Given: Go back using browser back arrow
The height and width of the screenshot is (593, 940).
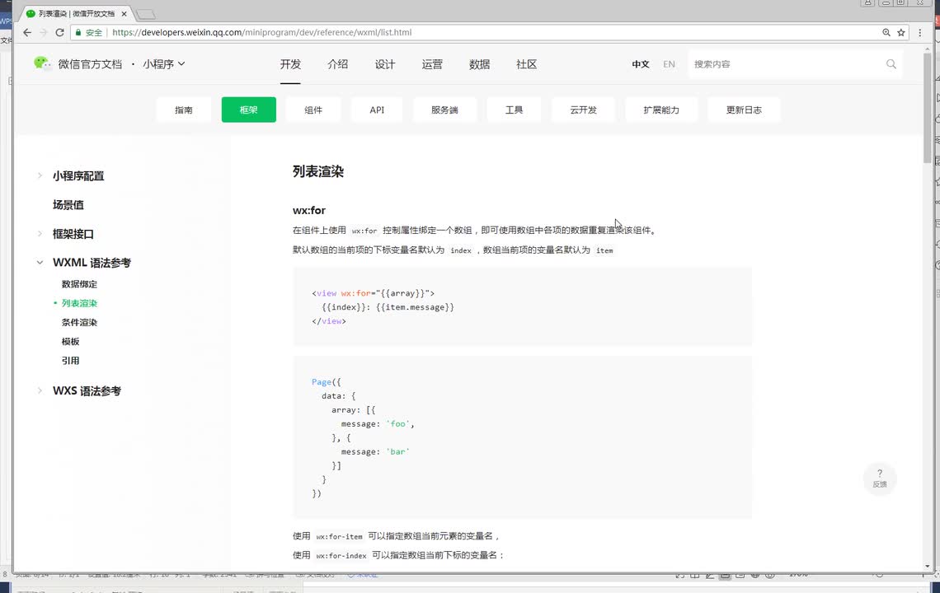Looking at the screenshot, I should (x=27, y=32).
